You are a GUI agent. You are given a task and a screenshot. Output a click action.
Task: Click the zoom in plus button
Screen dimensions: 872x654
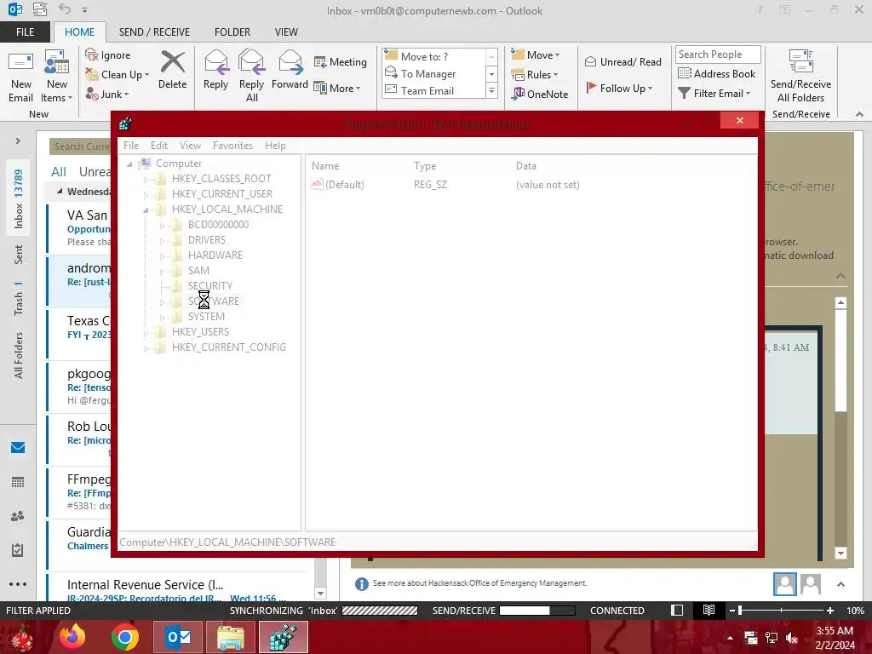click(830, 611)
